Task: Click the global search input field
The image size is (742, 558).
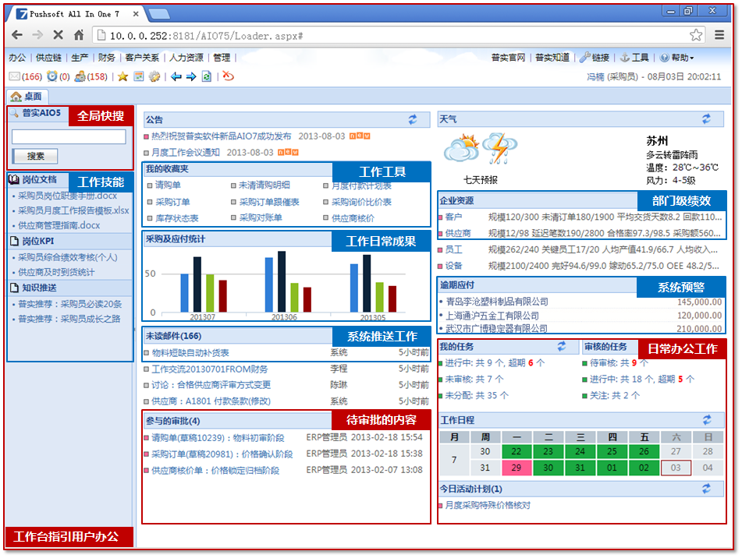Action: pos(69,136)
